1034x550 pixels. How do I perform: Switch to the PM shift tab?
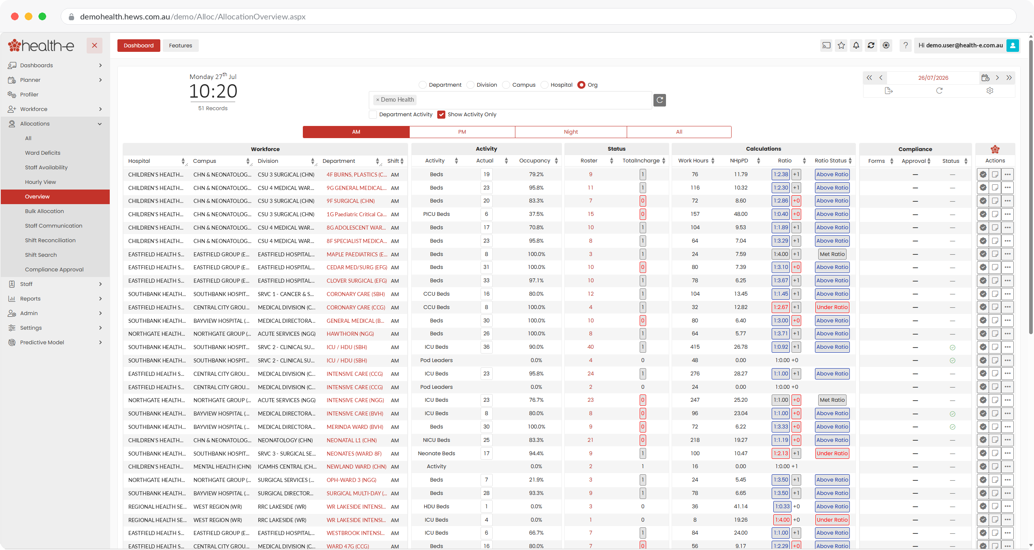click(x=462, y=132)
